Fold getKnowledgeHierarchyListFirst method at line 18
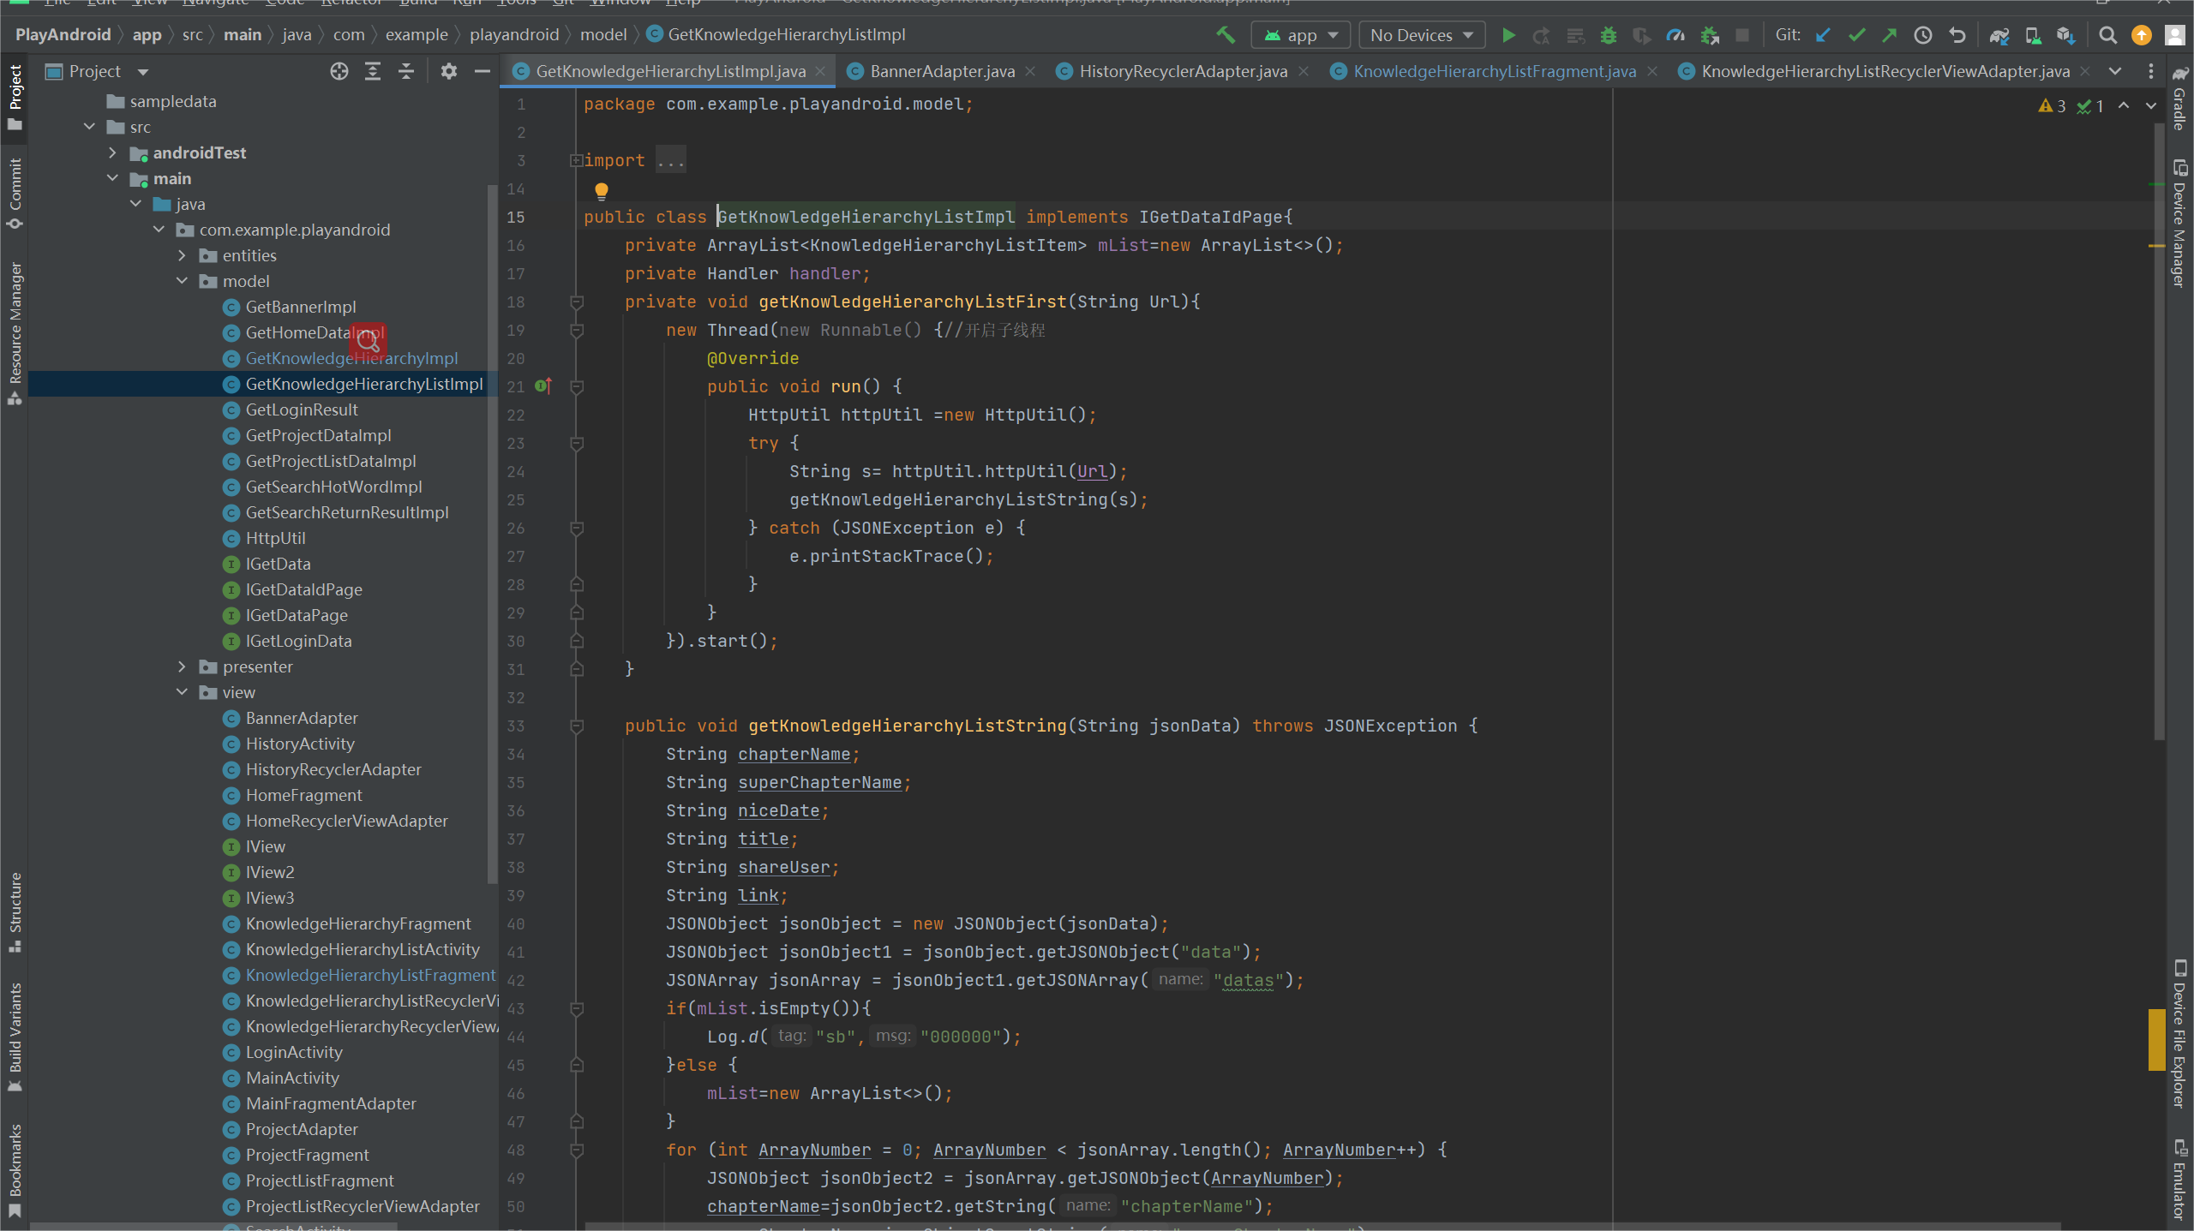The image size is (2194, 1231). click(x=577, y=302)
